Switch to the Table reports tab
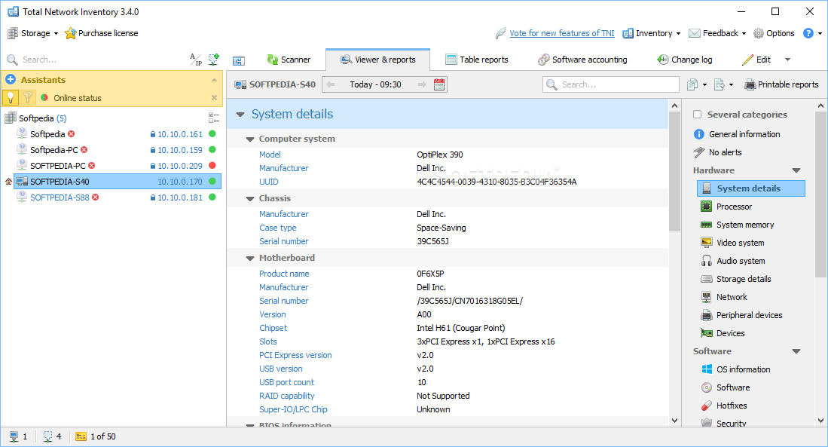 click(477, 60)
